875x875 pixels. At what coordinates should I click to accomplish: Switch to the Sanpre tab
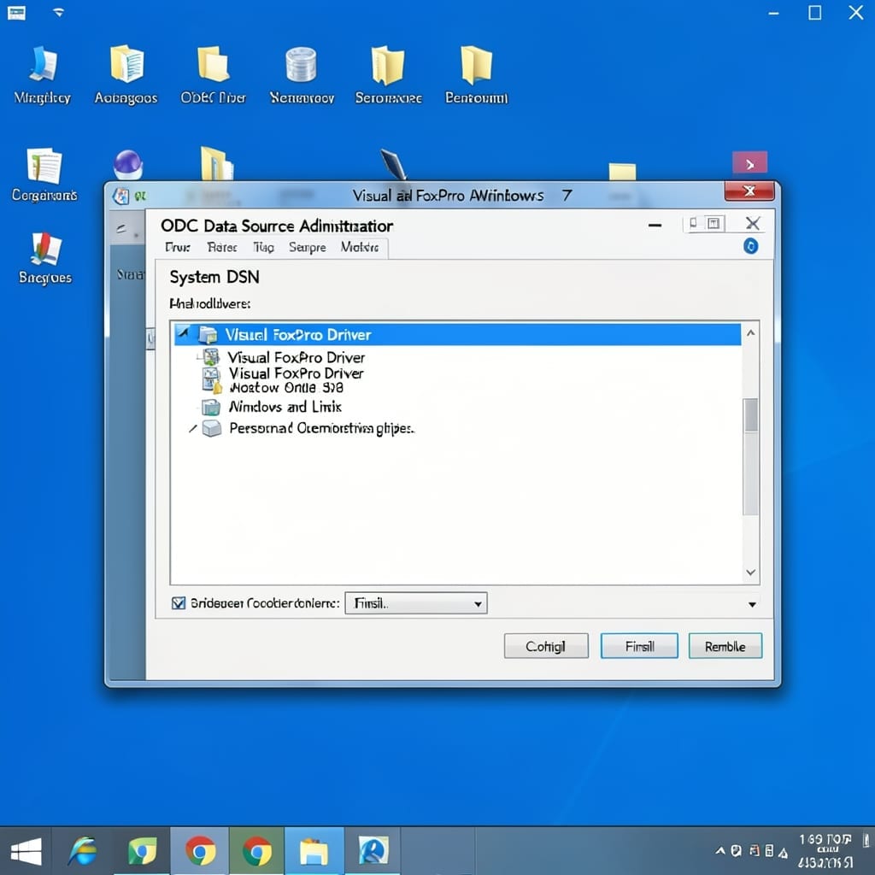tap(308, 247)
